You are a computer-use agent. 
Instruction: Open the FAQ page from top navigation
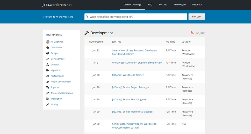(x=150, y=5)
